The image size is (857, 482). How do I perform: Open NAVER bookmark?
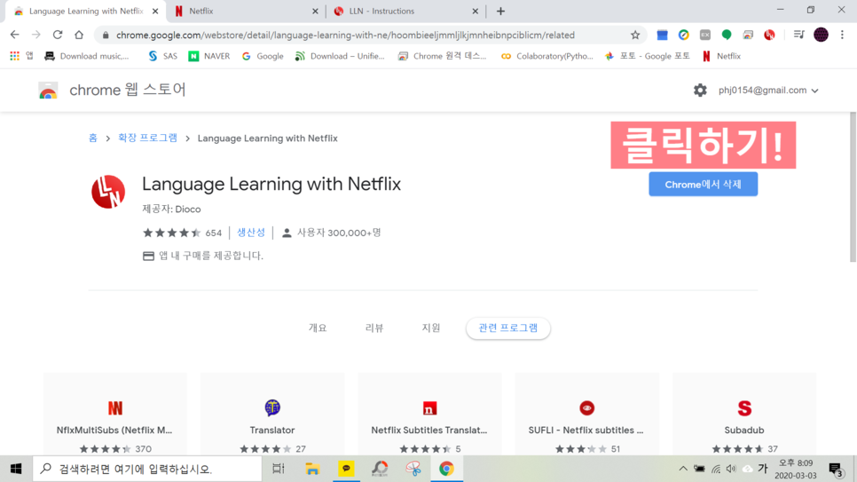click(x=208, y=56)
